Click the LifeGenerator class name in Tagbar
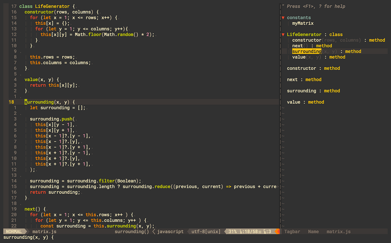The image size is (391, 243). pyautogui.click(x=304, y=34)
